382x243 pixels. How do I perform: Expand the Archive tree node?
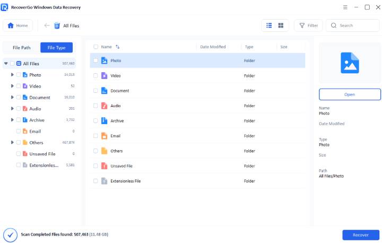(x=12, y=120)
